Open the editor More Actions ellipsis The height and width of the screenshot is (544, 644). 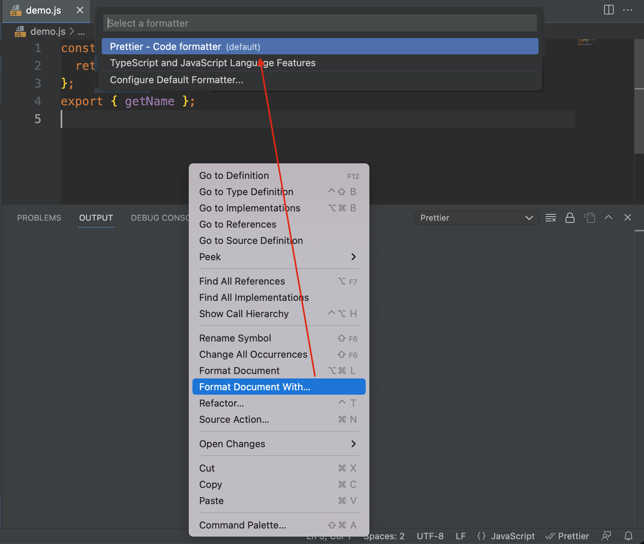pos(628,10)
